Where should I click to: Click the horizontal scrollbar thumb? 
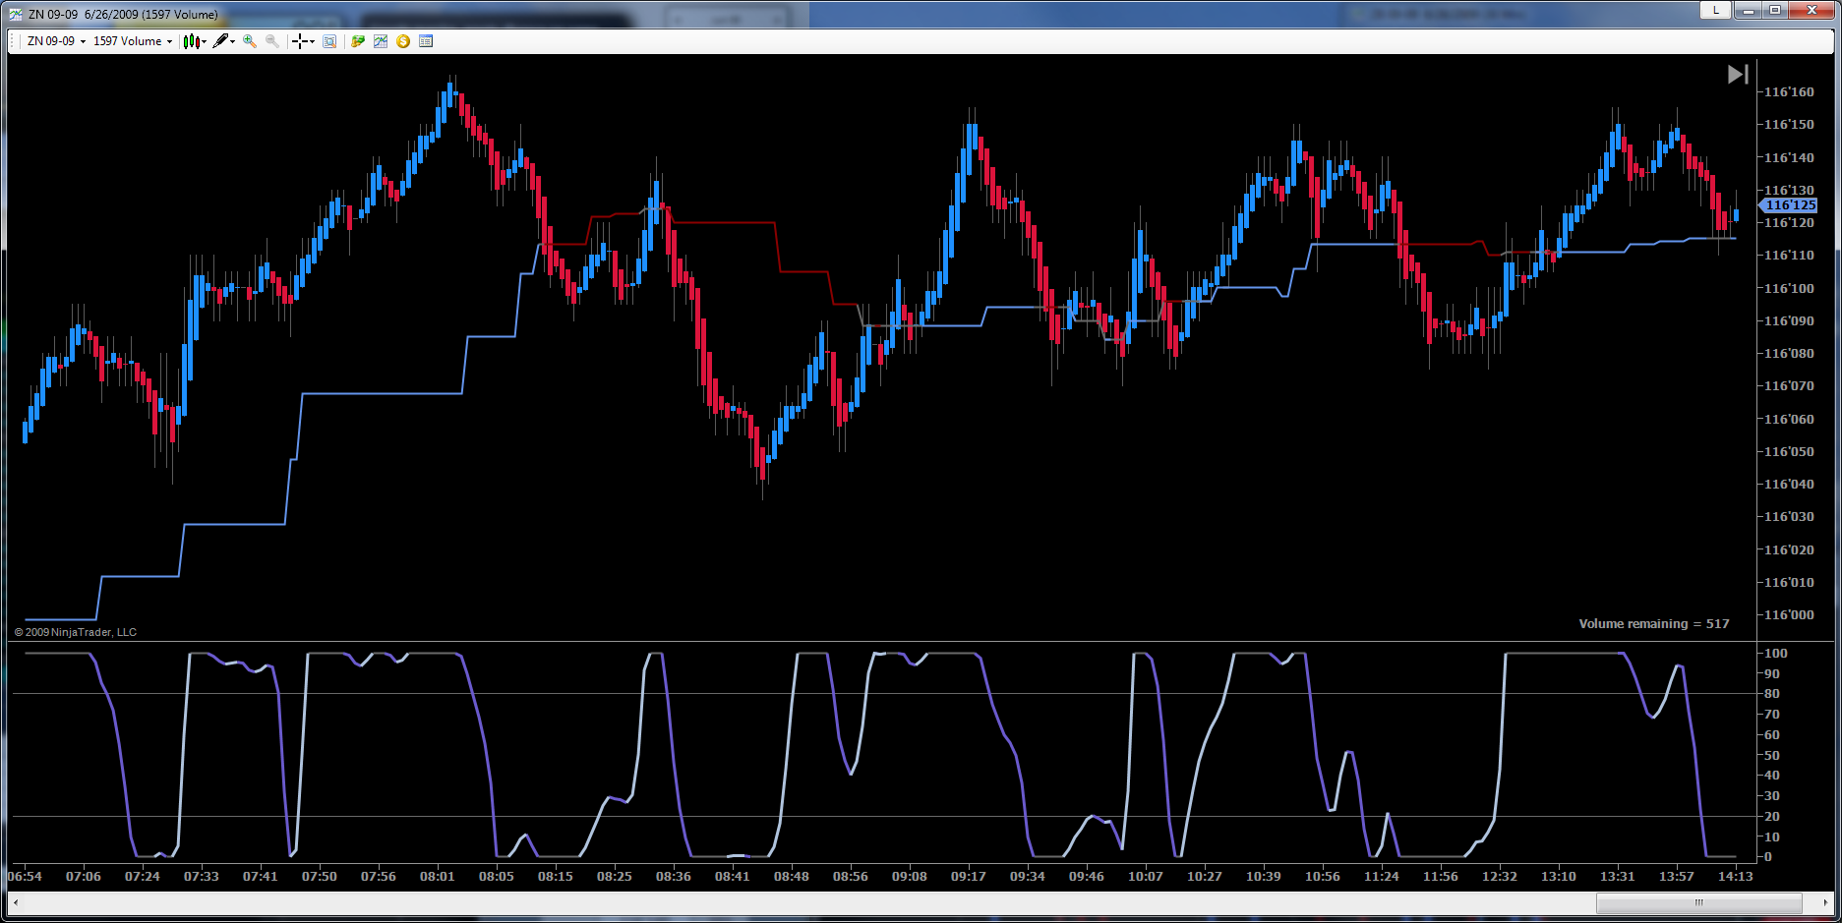pos(1698,902)
